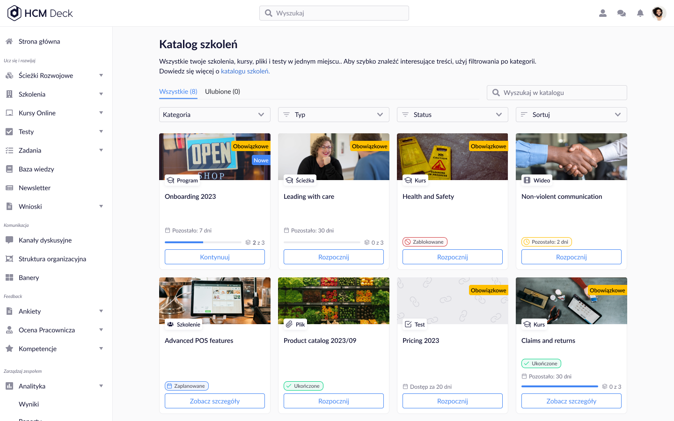
Task: Expand the Testy submenu arrow
Action: (101, 131)
